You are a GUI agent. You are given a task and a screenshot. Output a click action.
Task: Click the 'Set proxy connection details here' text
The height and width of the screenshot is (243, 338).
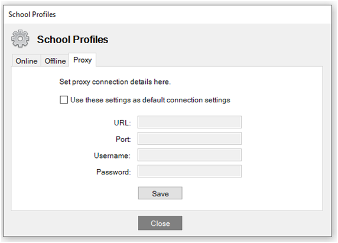point(115,82)
